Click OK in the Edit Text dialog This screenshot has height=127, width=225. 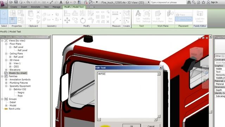coord(131,126)
